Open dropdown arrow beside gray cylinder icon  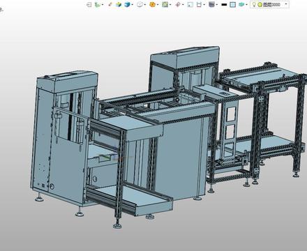(217, 5)
